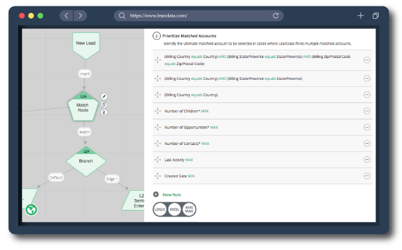Remove the Last Activity MAX rule
The height and width of the screenshot is (250, 402).
click(x=367, y=160)
